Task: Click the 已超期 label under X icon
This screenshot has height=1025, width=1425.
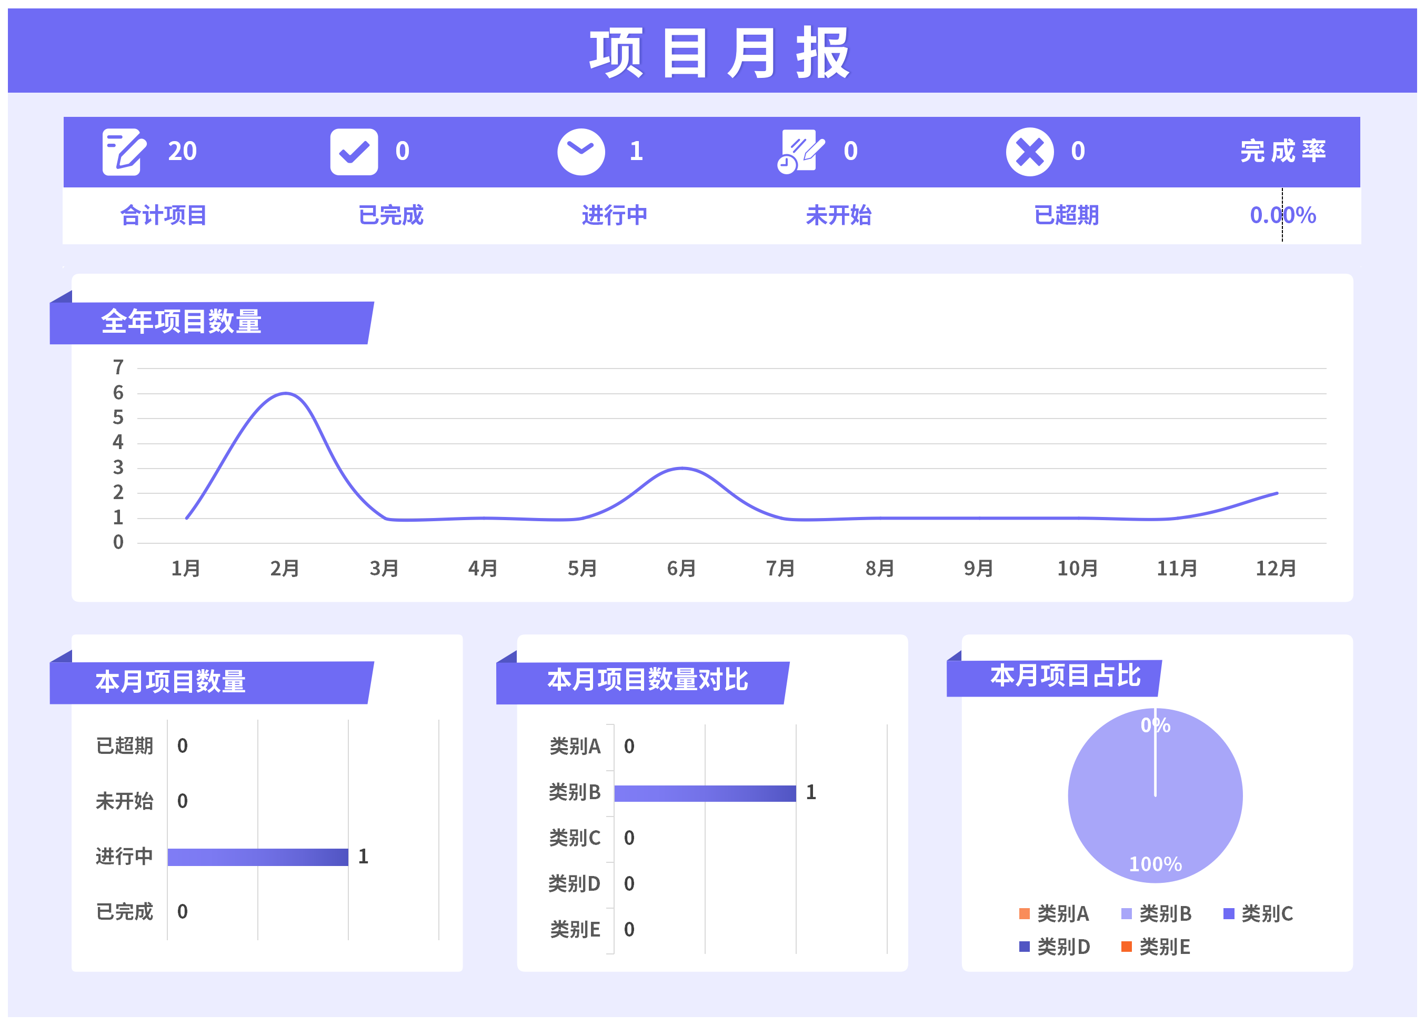Action: pyautogui.click(x=1066, y=215)
